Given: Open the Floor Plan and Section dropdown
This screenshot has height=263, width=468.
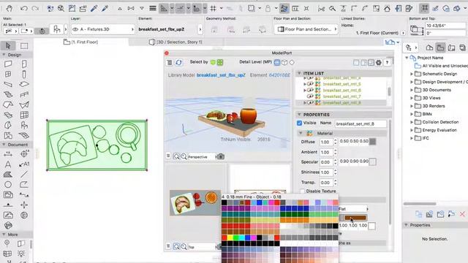Looking at the screenshot, I should (306, 29).
